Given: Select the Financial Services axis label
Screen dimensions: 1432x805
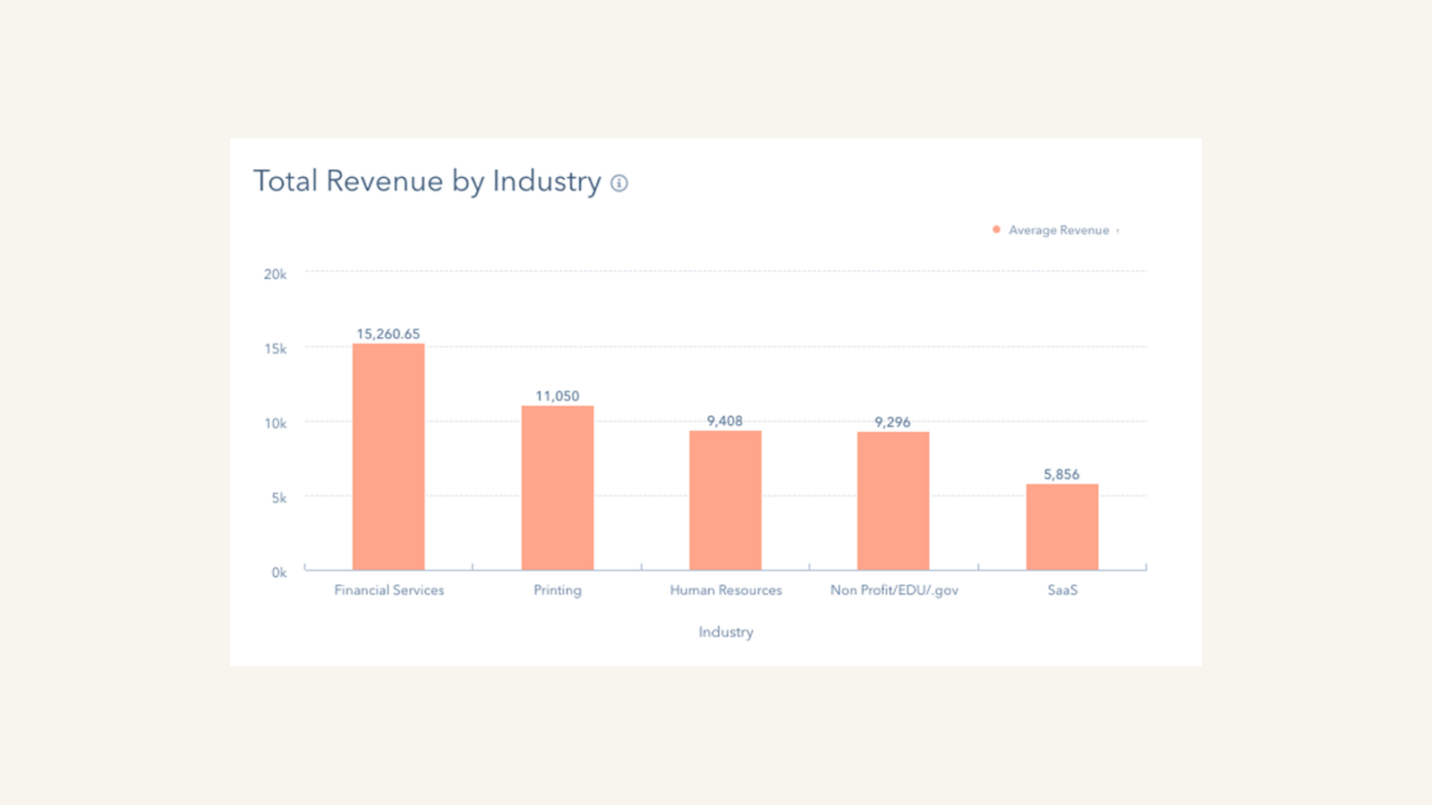Looking at the screenshot, I should (x=389, y=590).
